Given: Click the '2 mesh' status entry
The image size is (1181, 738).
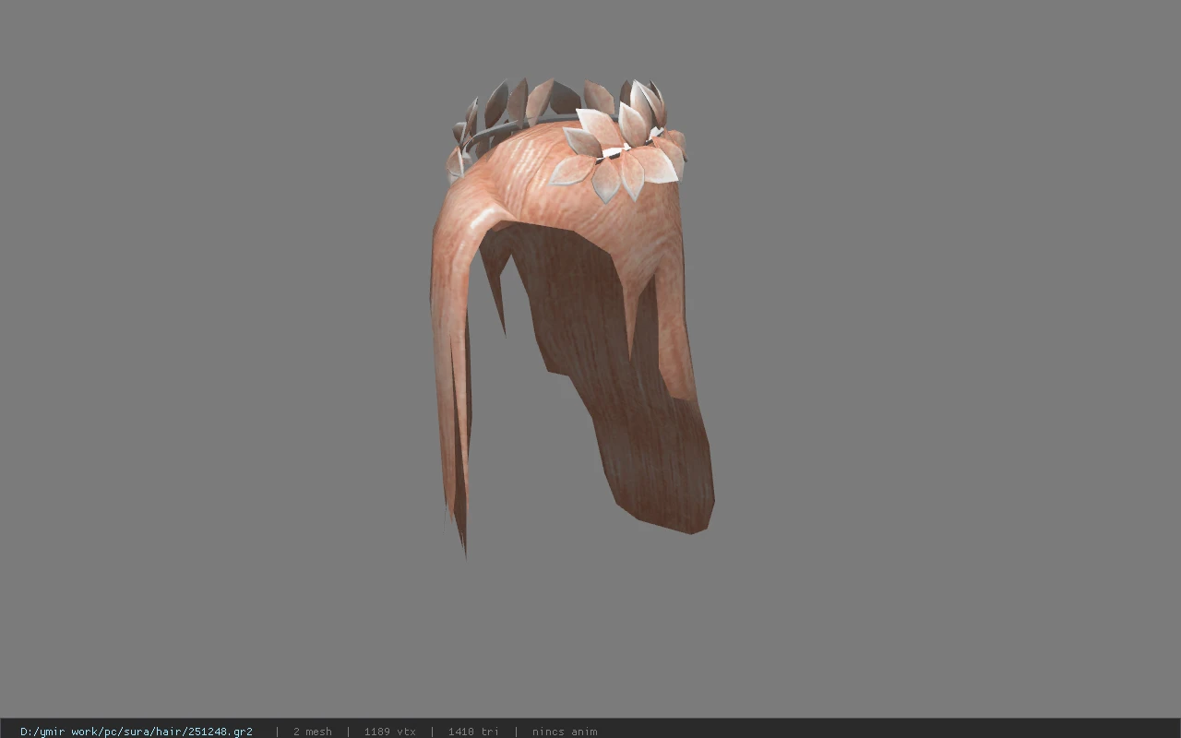Looking at the screenshot, I should 313,732.
